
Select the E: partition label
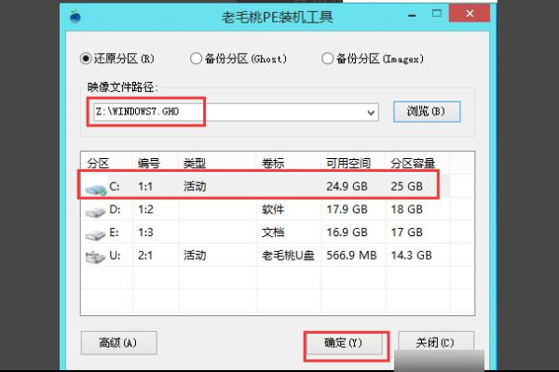pos(114,232)
